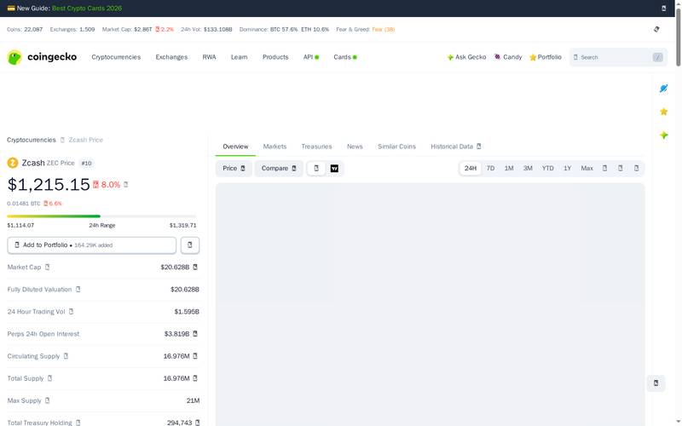Click the Portfolio star icon in header
Image resolution: width=682 pixels, height=426 pixels.
[x=532, y=57]
